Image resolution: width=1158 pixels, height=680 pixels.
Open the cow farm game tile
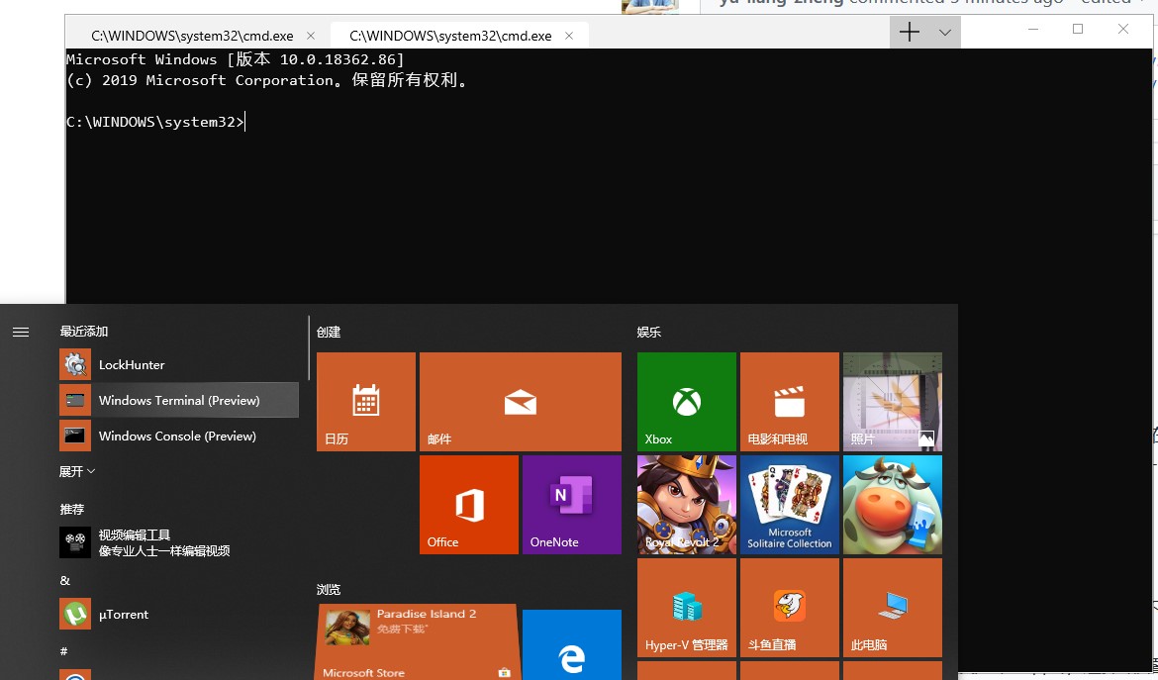point(892,504)
